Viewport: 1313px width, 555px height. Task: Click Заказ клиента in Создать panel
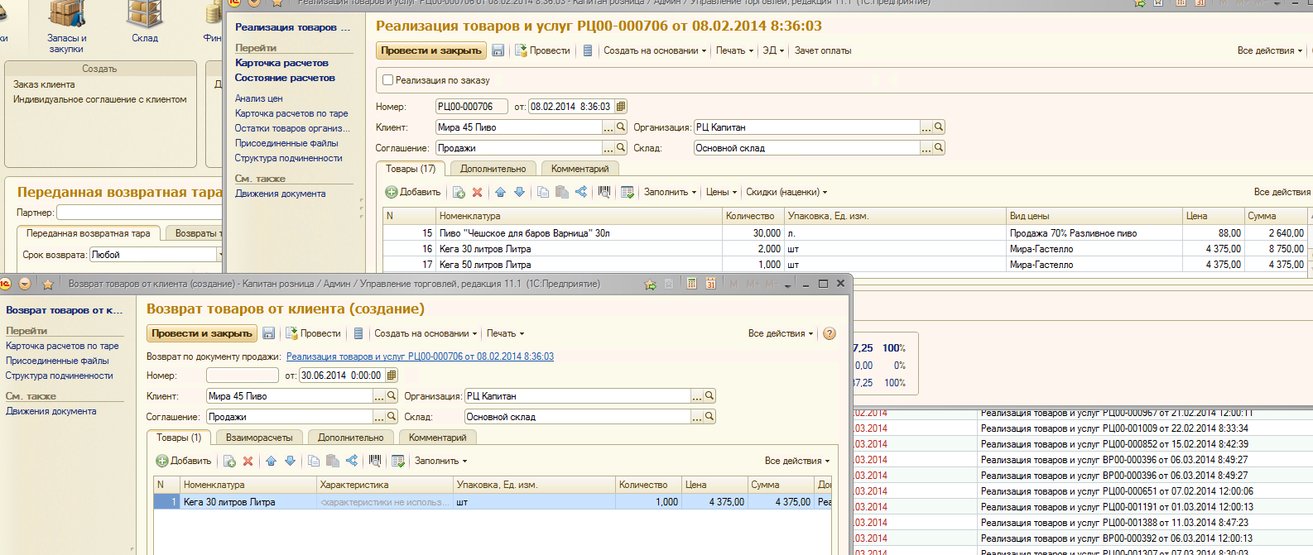tap(44, 84)
